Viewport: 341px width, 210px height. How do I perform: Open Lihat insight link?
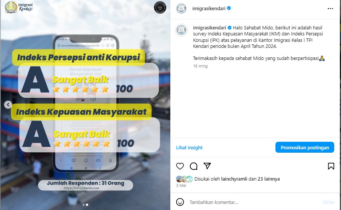pos(189,147)
